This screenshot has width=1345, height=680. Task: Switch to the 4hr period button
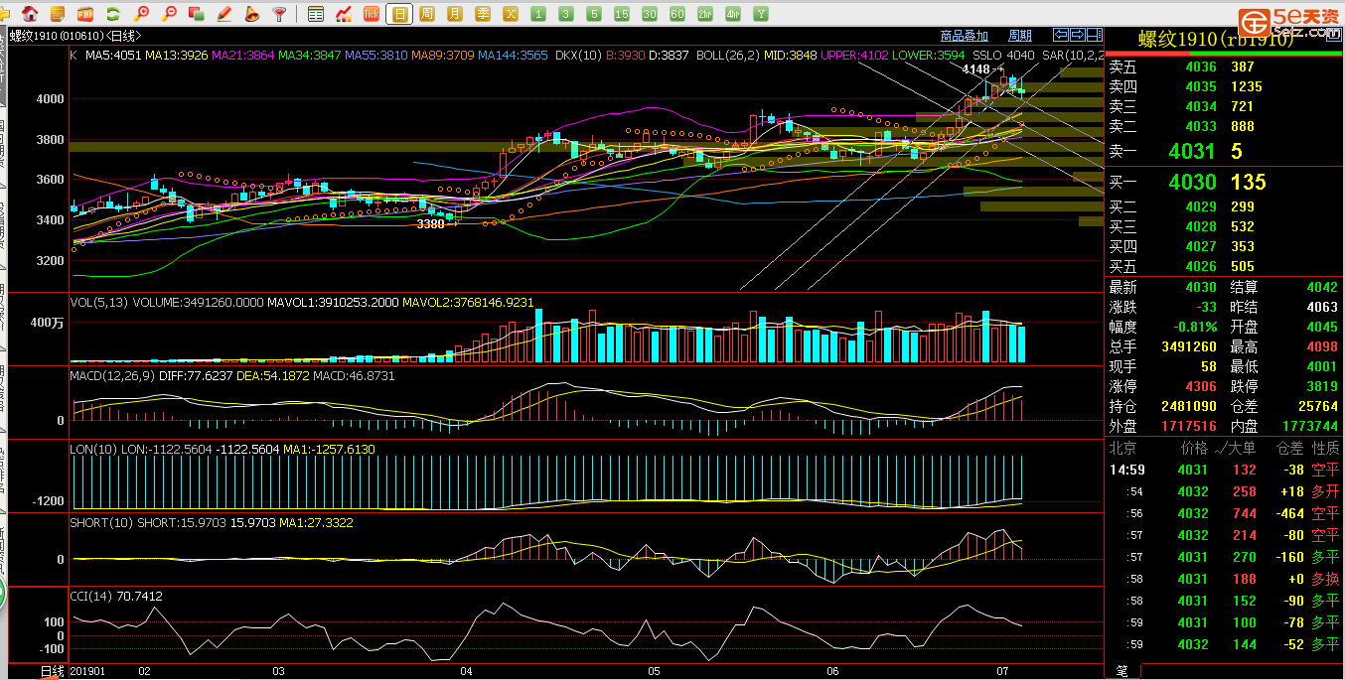[733, 14]
